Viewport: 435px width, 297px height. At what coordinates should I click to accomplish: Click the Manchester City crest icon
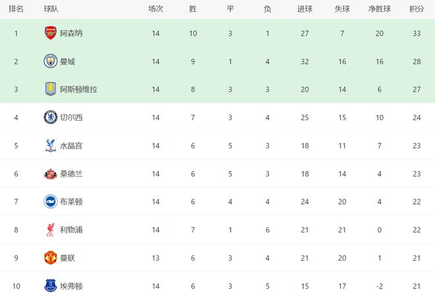(50, 61)
